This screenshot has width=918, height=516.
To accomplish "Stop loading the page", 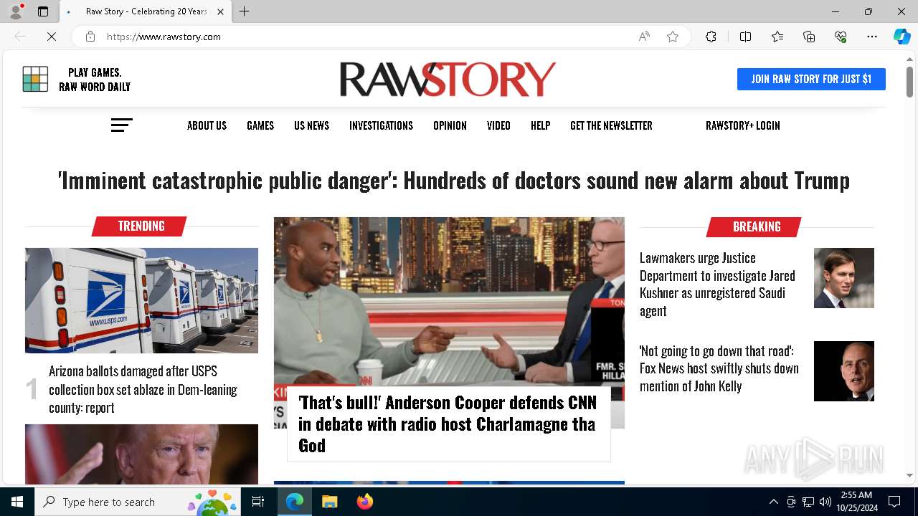I will (x=52, y=37).
